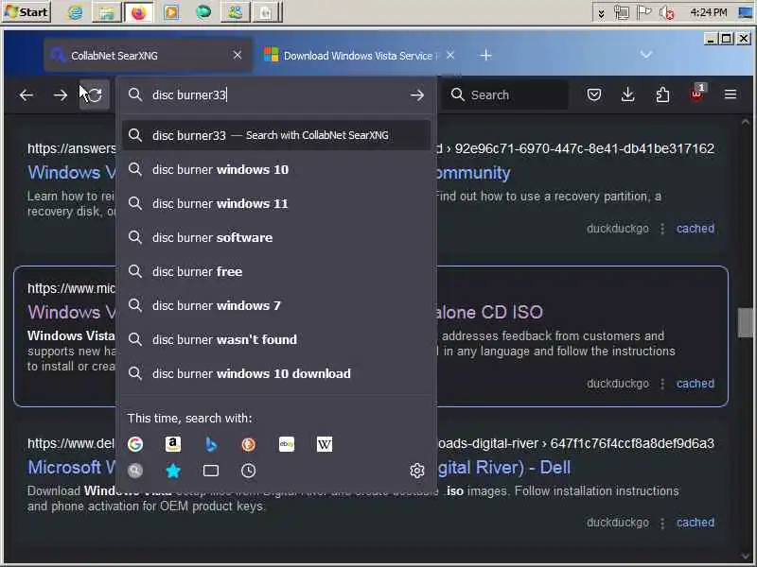Open a new tab with the plus button

point(486,56)
